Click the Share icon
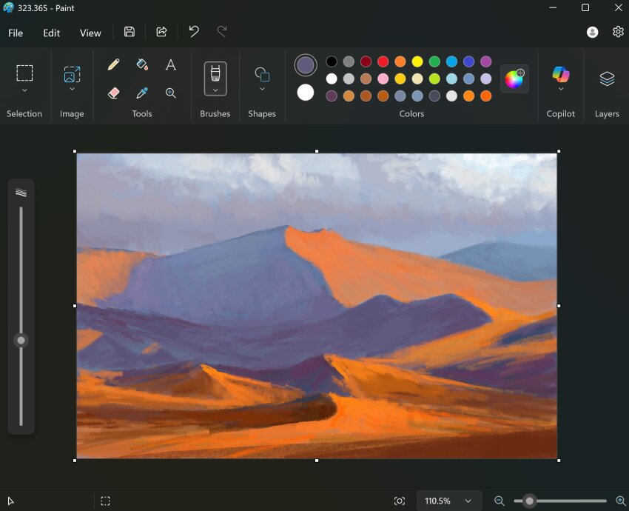 coord(161,32)
